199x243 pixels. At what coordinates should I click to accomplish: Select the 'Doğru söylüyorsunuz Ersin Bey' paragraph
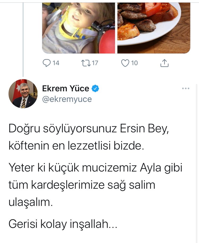pyautogui.click(x=89, y=137)
